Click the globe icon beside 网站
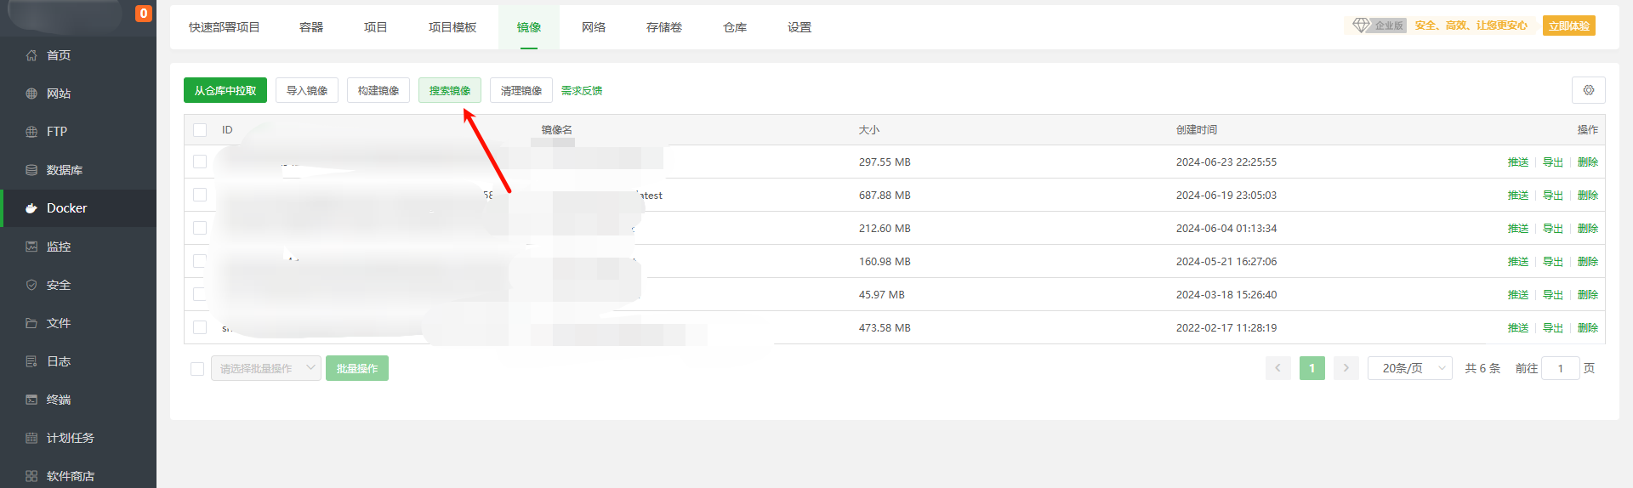1633x488 pixels. pos(31,94)
